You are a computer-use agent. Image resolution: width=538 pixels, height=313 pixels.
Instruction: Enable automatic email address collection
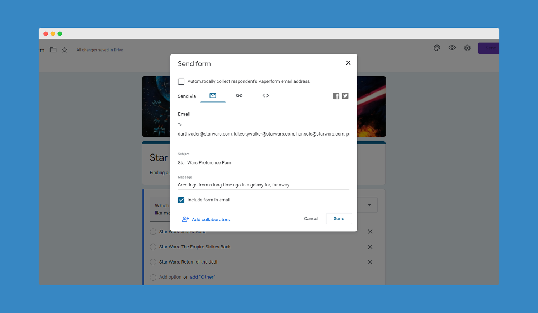point(181,82)
